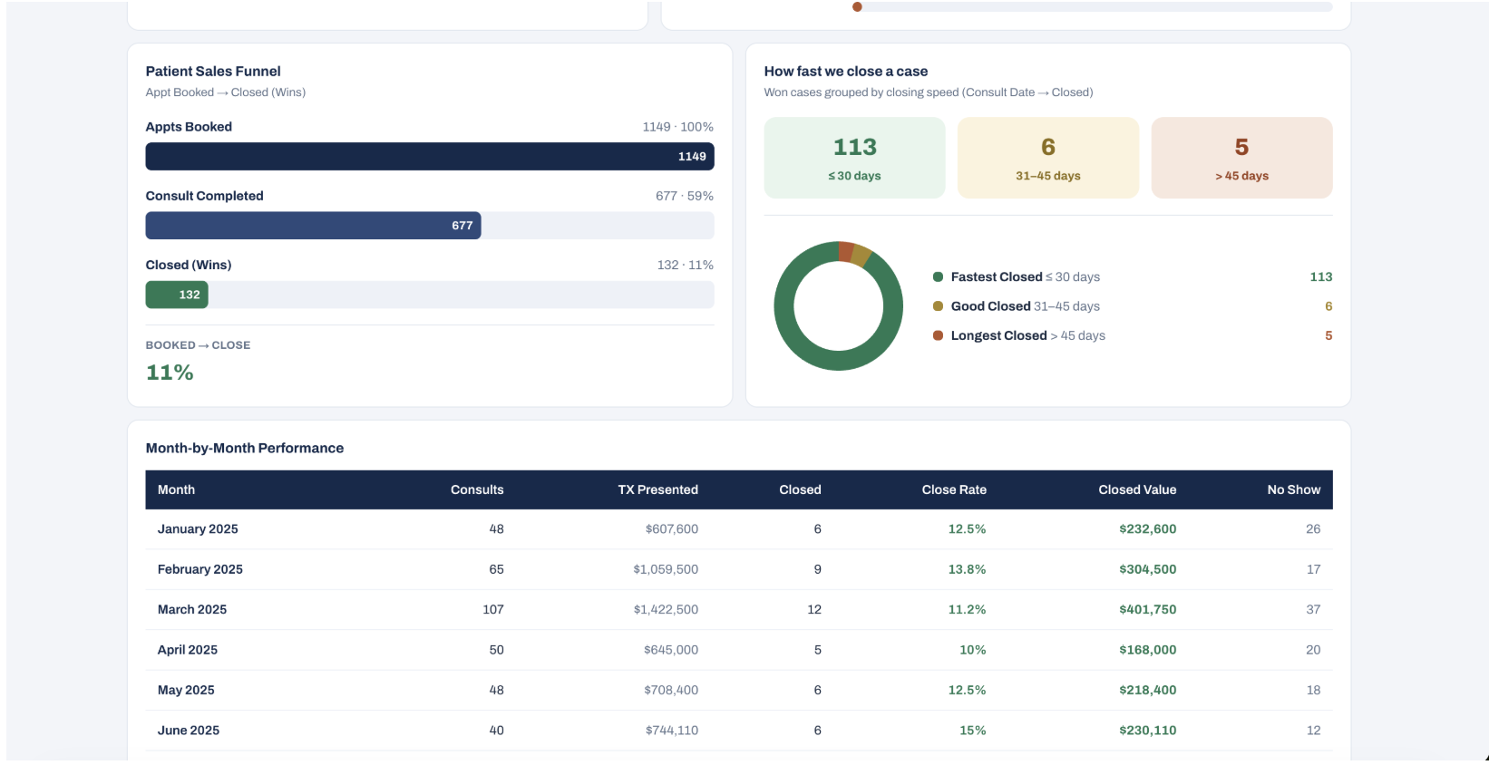Sort table by No Show column header
1489x765 pixels.
(1294, 489)
